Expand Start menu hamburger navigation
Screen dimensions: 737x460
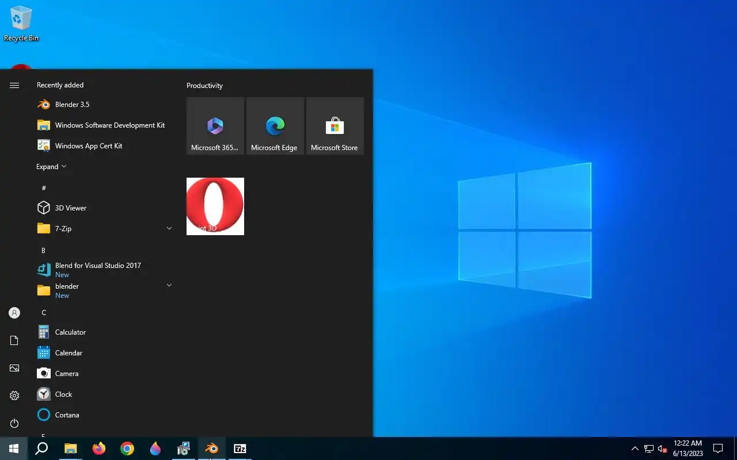14,85
